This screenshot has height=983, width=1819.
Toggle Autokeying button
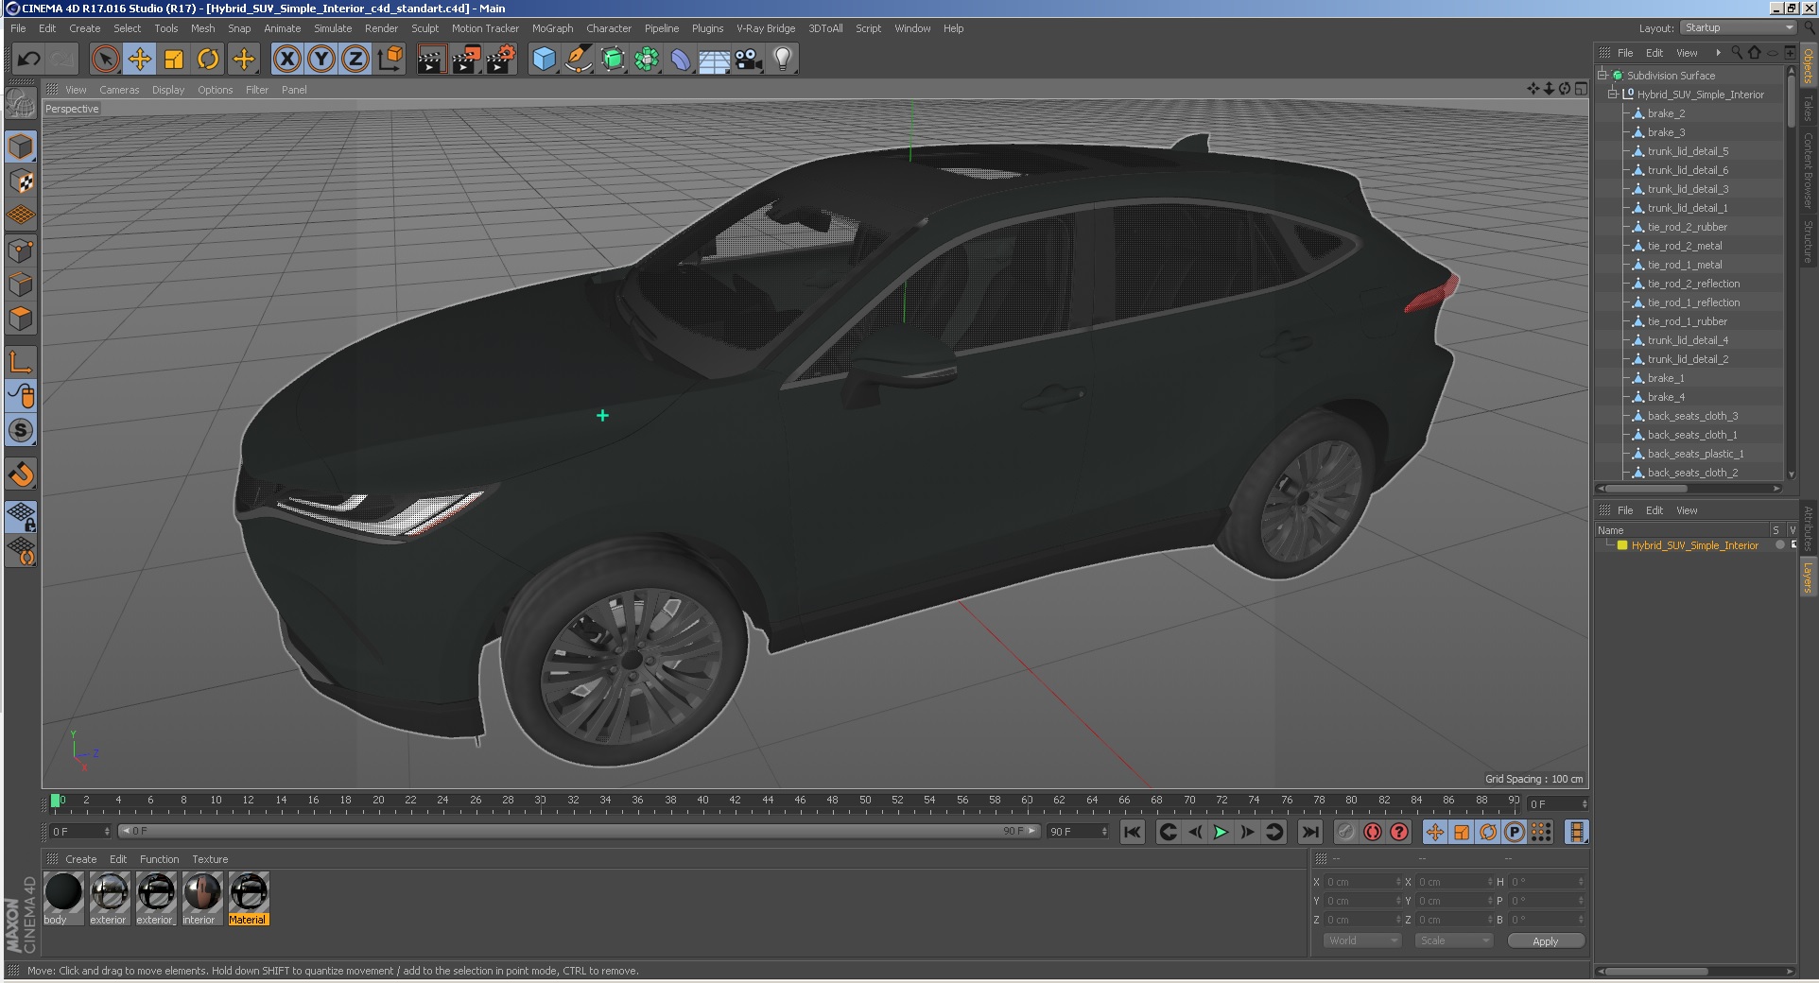tap(1372, 832)
